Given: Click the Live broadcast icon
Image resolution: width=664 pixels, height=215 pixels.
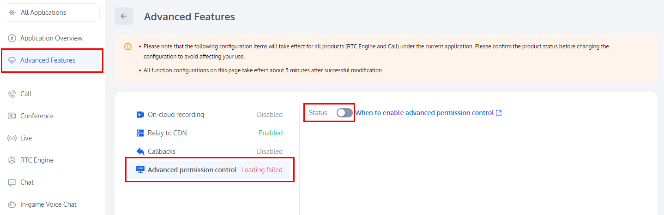Looking at the screenshot, I should 12,138.
